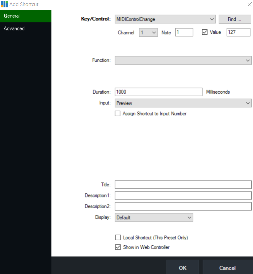Select the Description2 text field
Image resolution: width=253 pixels, height=274 pixels.
(x=183, y=207)
